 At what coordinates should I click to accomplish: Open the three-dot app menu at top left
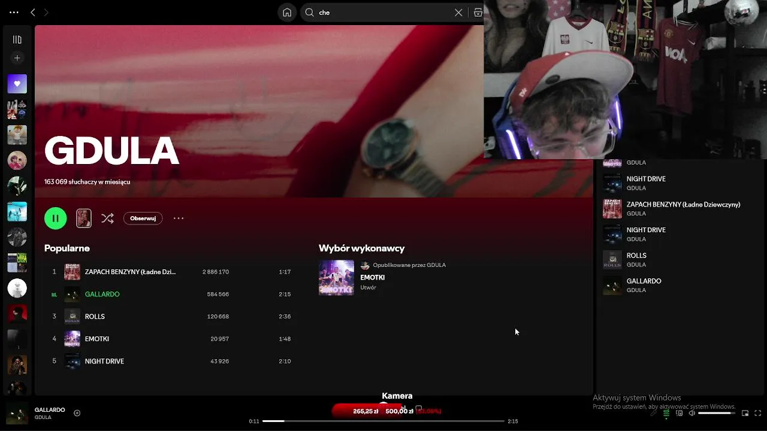14,12
